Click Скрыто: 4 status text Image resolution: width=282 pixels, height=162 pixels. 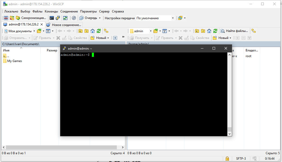tap(118, 153)
